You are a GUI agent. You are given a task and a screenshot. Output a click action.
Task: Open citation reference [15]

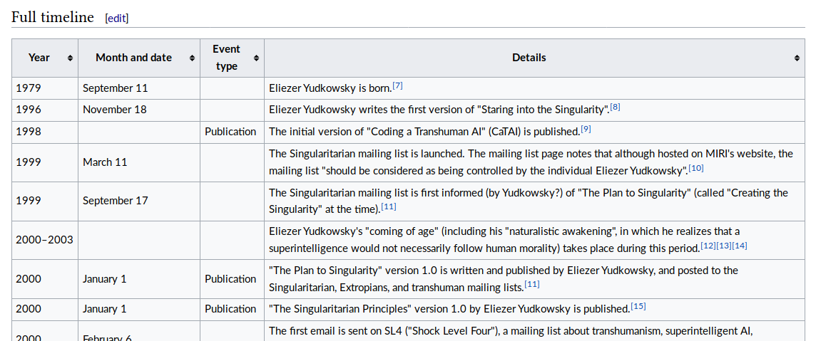638,306
